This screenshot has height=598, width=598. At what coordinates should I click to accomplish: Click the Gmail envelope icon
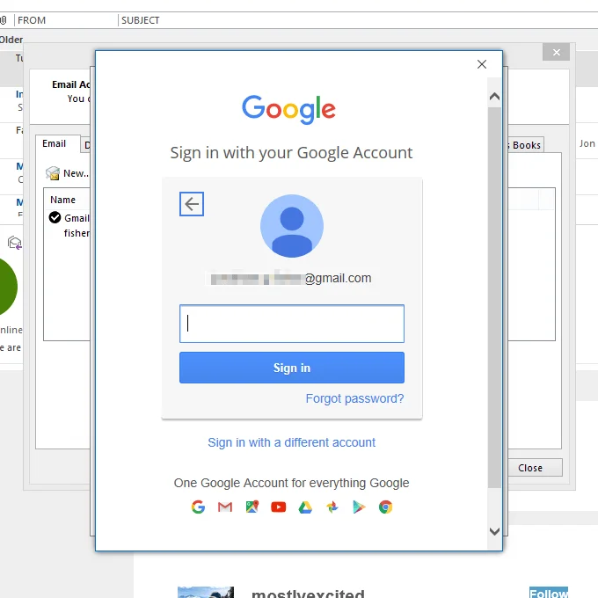click(225, 507)
